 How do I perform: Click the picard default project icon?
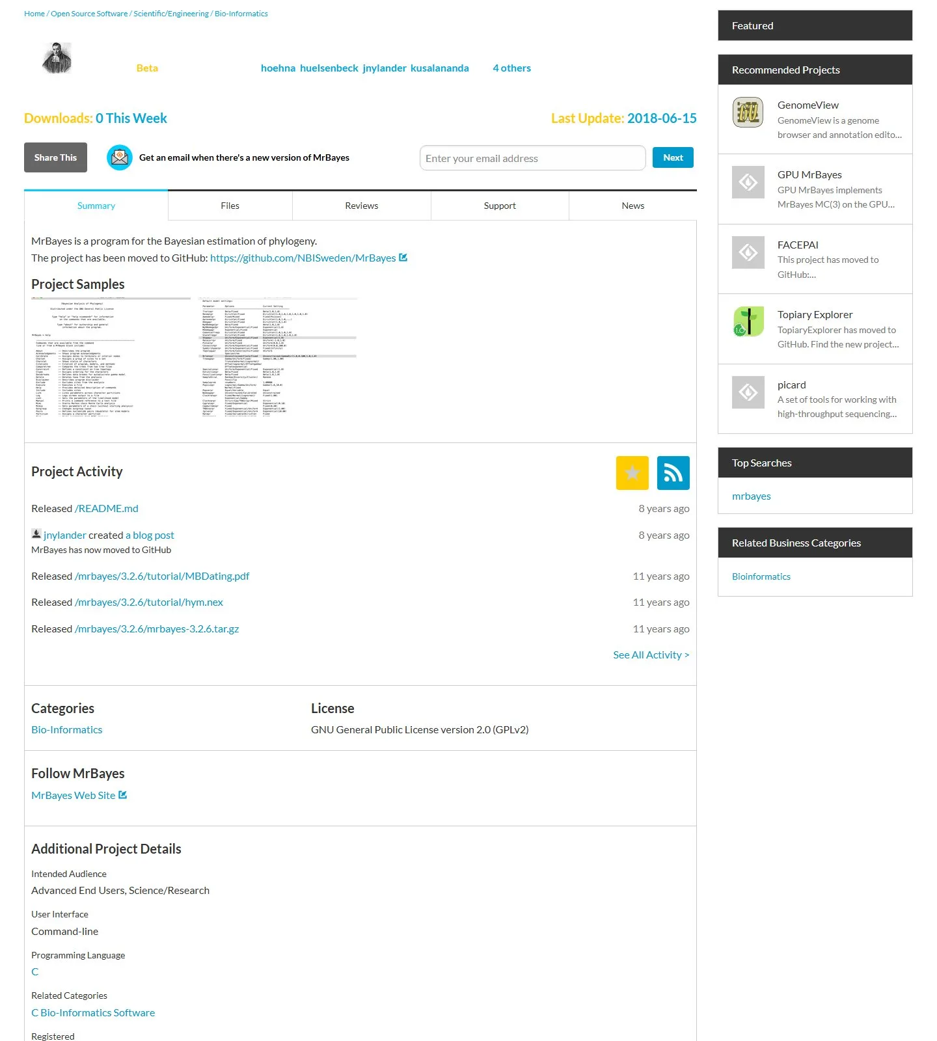pyautogui.click(x=748, y=392)
